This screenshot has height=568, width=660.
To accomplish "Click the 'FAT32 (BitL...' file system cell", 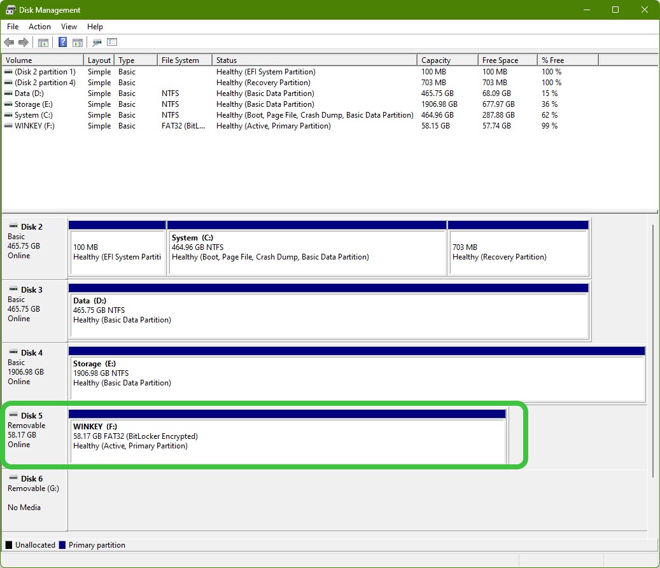I will pos(183,126).
